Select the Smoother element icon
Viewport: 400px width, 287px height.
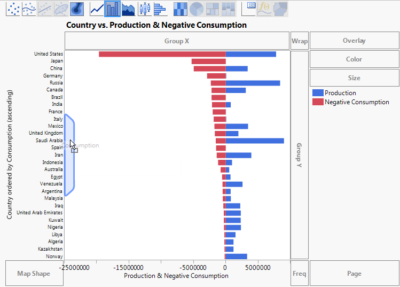point(29,8)
